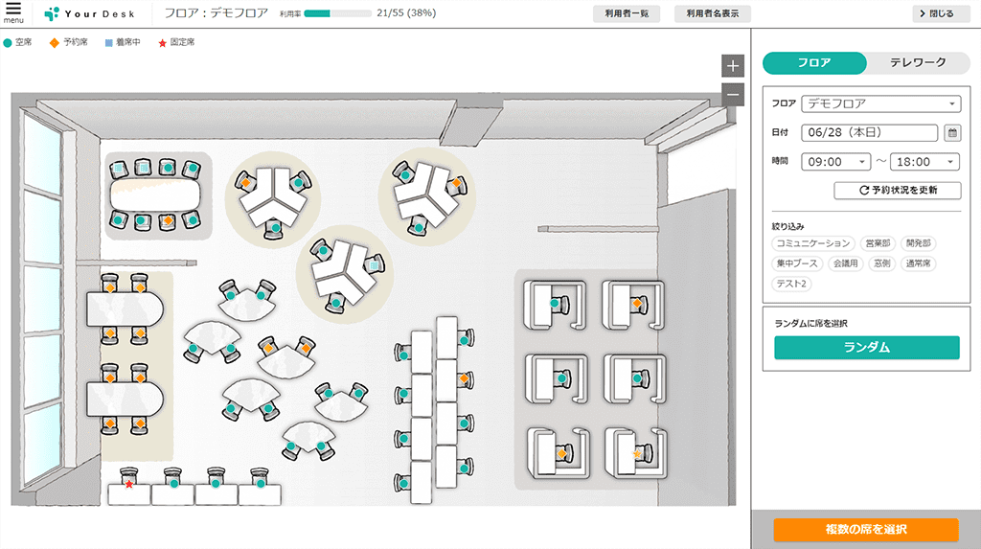The width and height of the screenshot is (981, 549).
Task: Open the hamburger menu
Action: tap(13, 12)
